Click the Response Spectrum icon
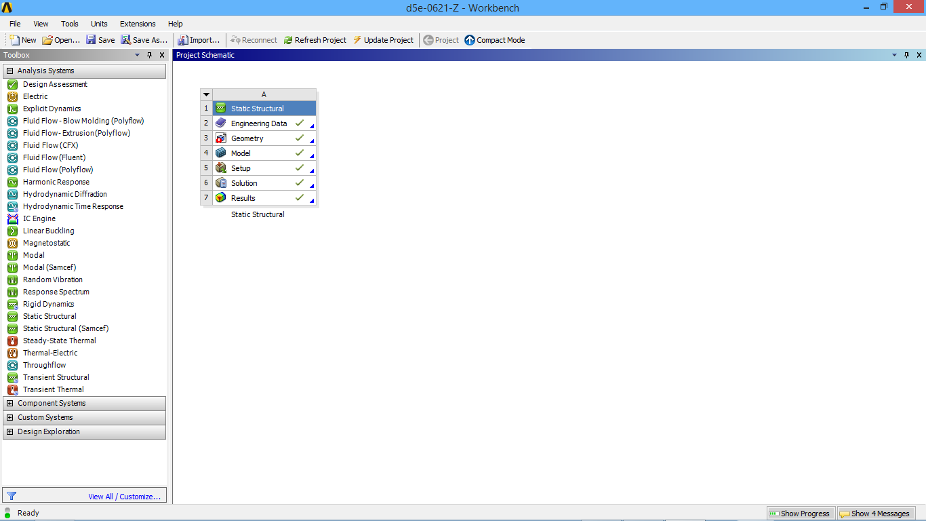 point(12,292)
